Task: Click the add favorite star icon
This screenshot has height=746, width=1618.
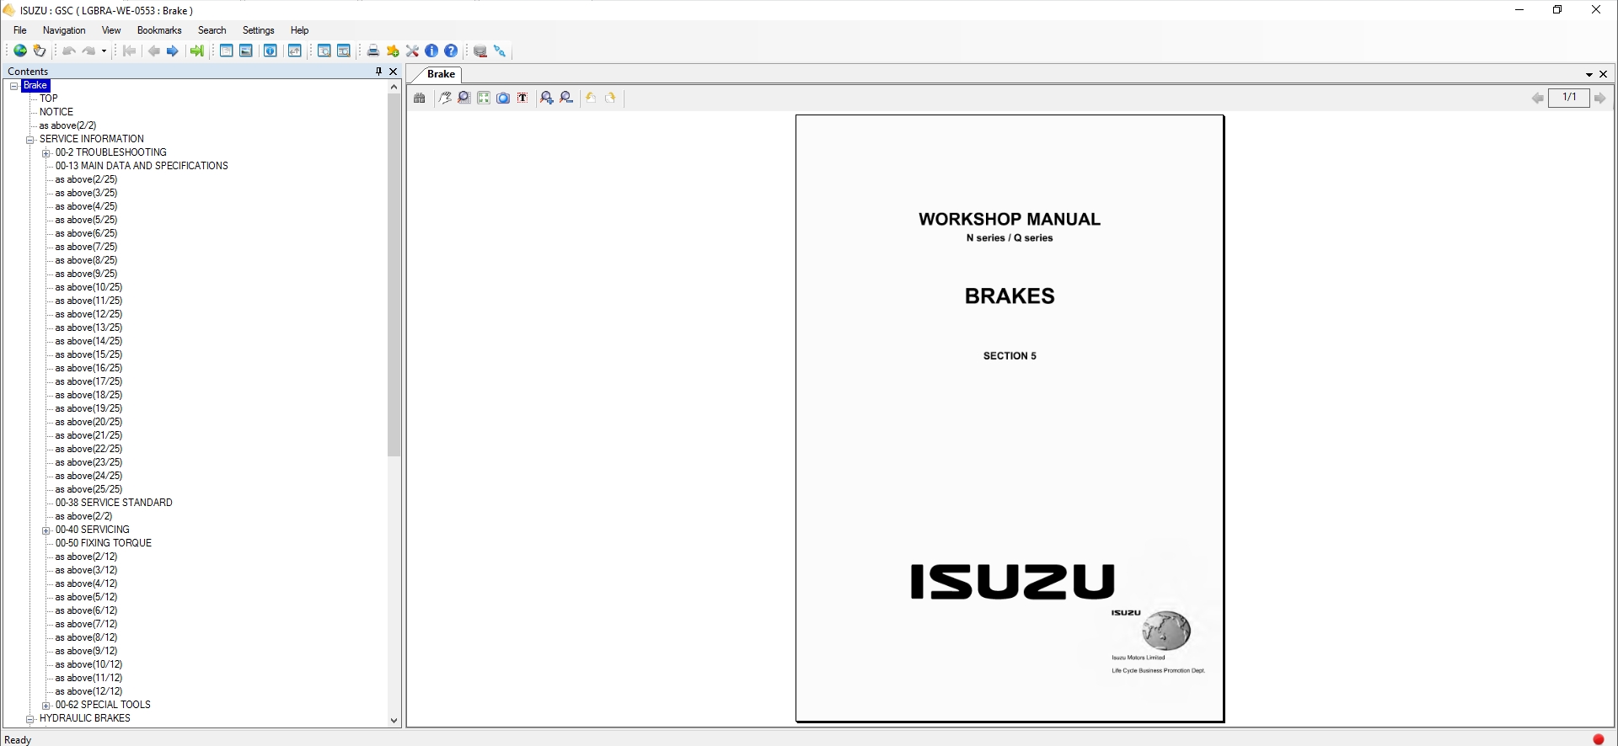Action: pyautogui.click(x=393, y=51)
